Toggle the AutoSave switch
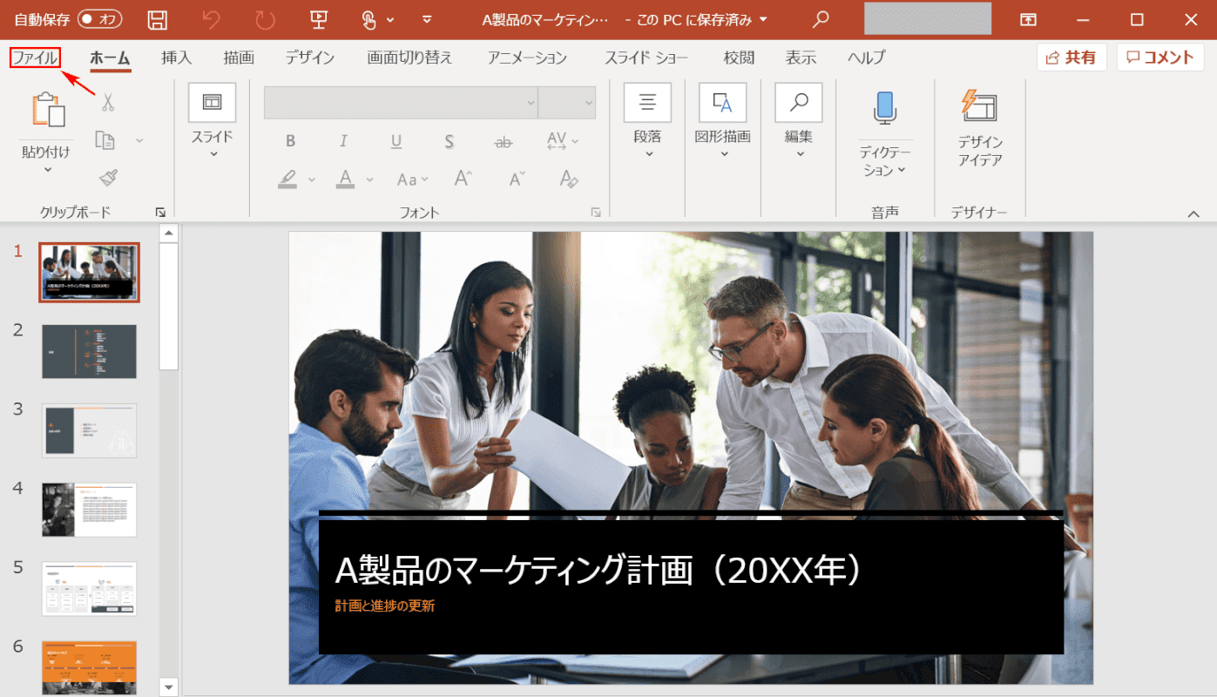 [x=99, y=19]
